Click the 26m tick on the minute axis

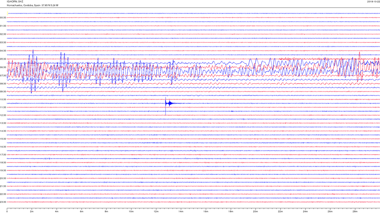[330, 211]
